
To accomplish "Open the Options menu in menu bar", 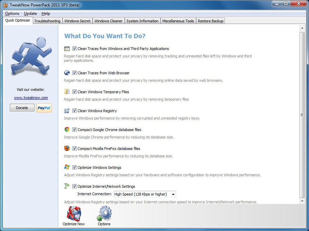I will point(12,14).
